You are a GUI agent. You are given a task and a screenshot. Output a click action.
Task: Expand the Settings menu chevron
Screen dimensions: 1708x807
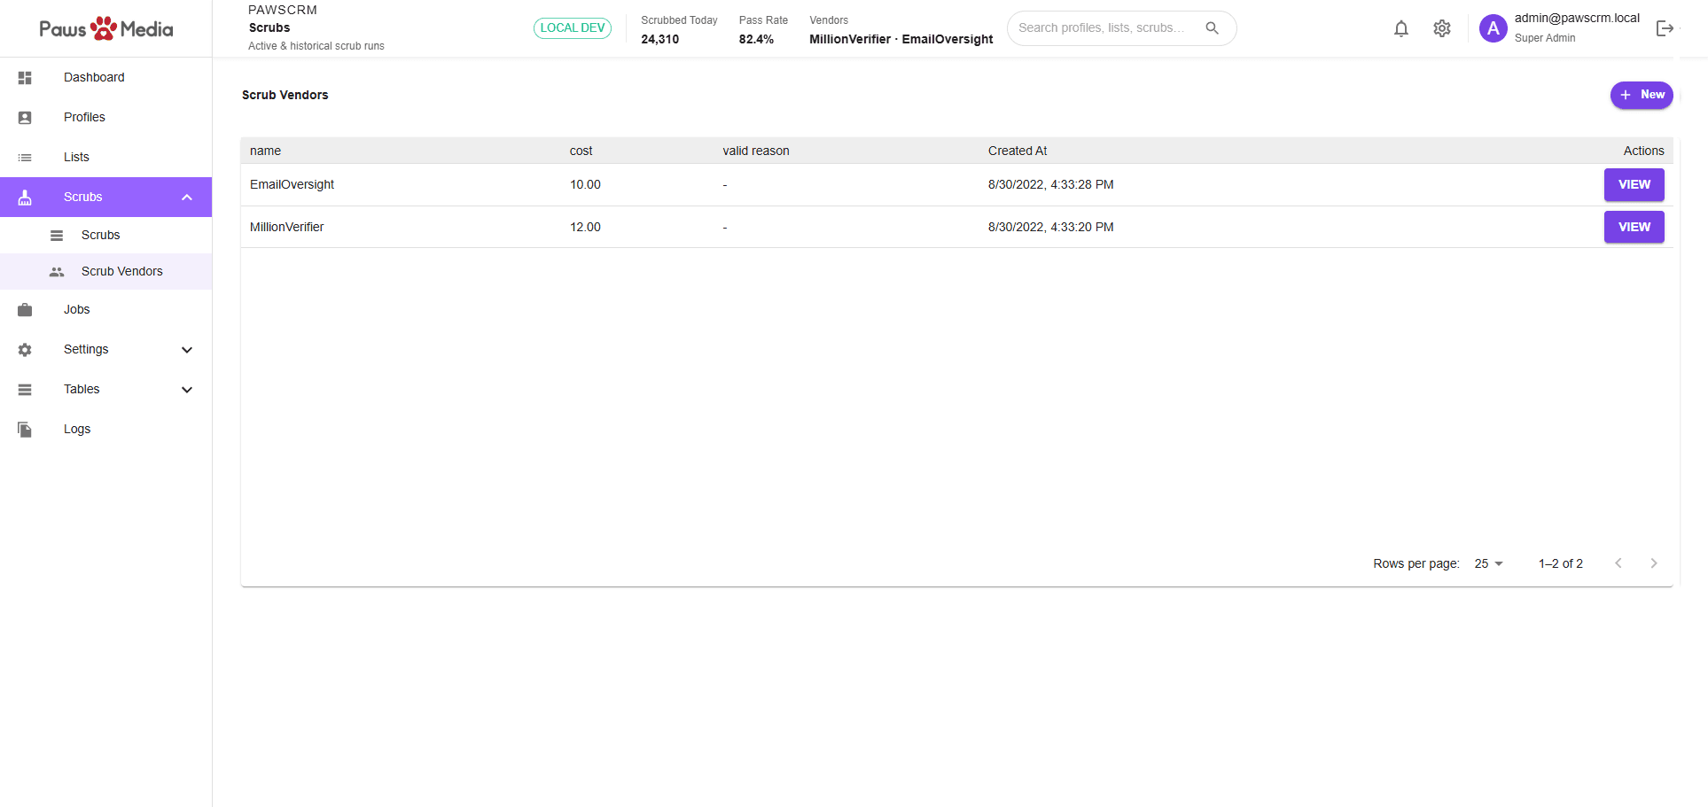pos(186,349)
